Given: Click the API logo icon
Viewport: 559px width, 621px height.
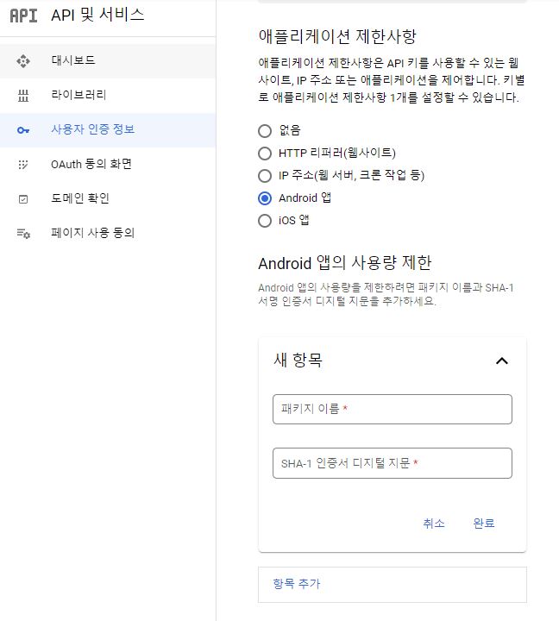Looking at the screenshot, I should click(x=23, y=16).
